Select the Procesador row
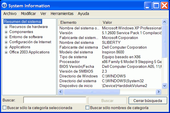Viewport: 170px width, 113px height. click(x=110, y=62)
